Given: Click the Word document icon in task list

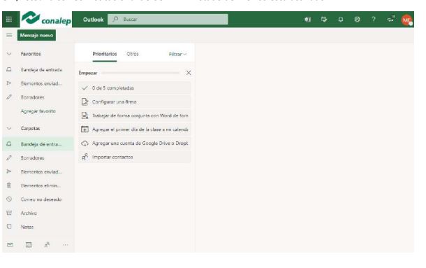Looking at the screenshot, I should pyautogui.click(x=85, y=115).
